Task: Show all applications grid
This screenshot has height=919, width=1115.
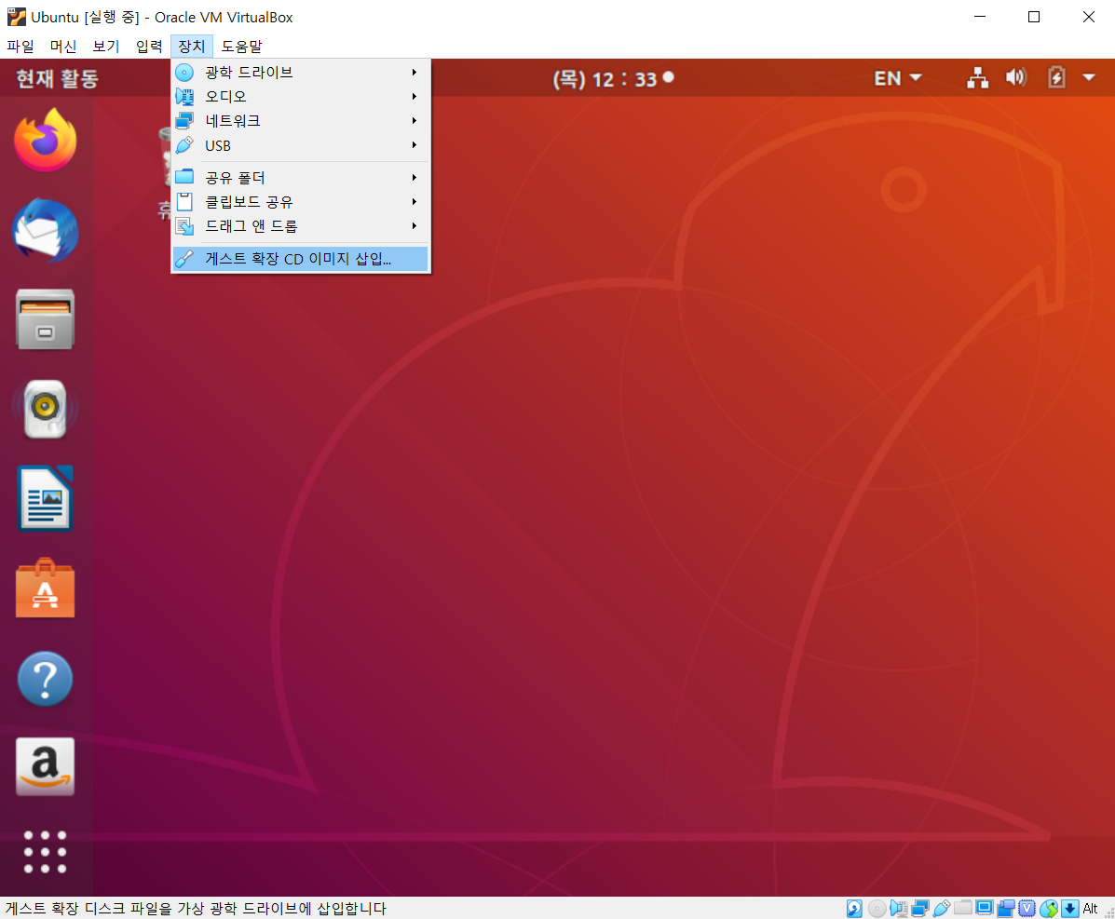Action: [46, 851]
